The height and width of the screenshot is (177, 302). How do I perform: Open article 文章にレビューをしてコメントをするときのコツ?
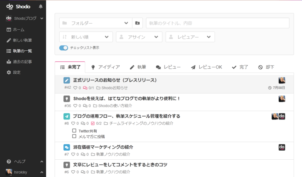pos(120,165)
